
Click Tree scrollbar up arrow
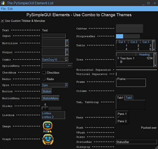click(155, 54)
